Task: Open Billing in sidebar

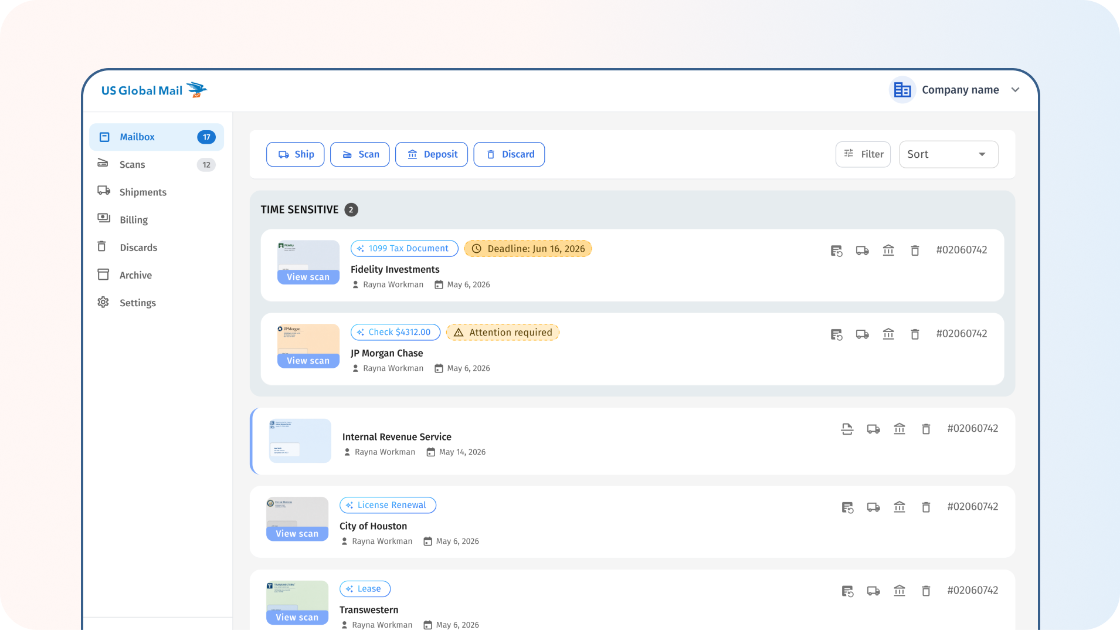Action: (157, 220)
